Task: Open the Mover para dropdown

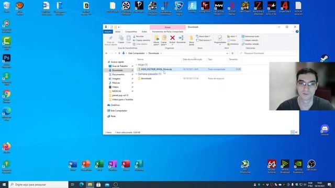Action: tap(157, 40)
